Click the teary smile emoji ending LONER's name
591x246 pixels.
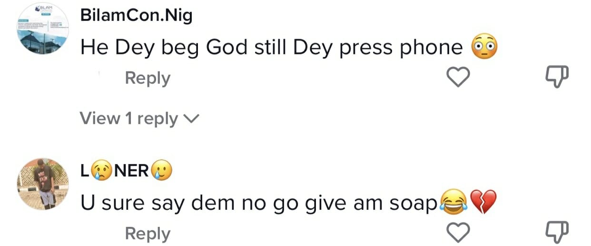pyautogui.click(x=161, y=171)
